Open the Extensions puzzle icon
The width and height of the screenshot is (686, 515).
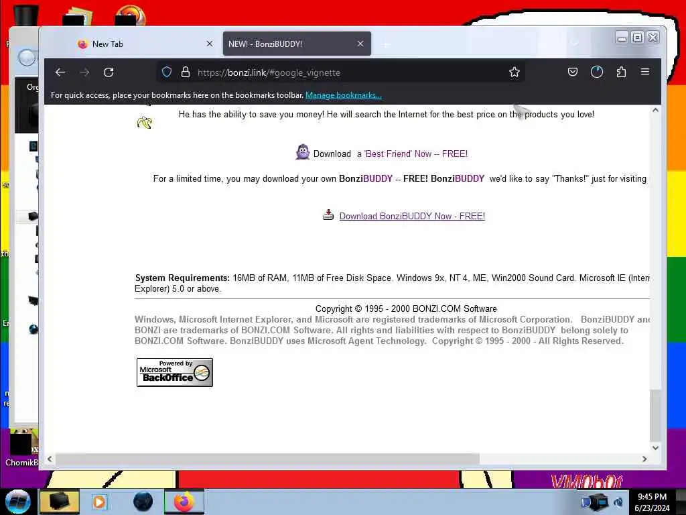tap(621, 72)
